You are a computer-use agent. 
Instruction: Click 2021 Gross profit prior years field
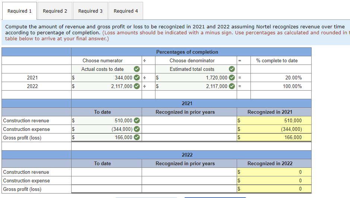click(x=189, y=138)
